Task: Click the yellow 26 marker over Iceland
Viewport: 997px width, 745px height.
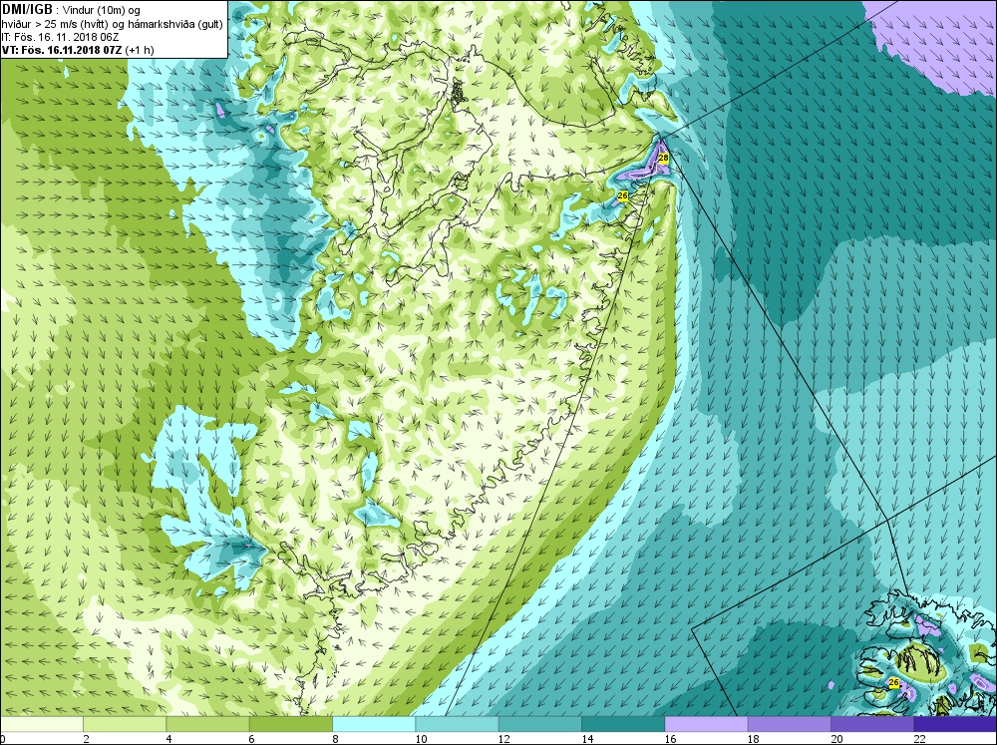Action: coord(894,682)
